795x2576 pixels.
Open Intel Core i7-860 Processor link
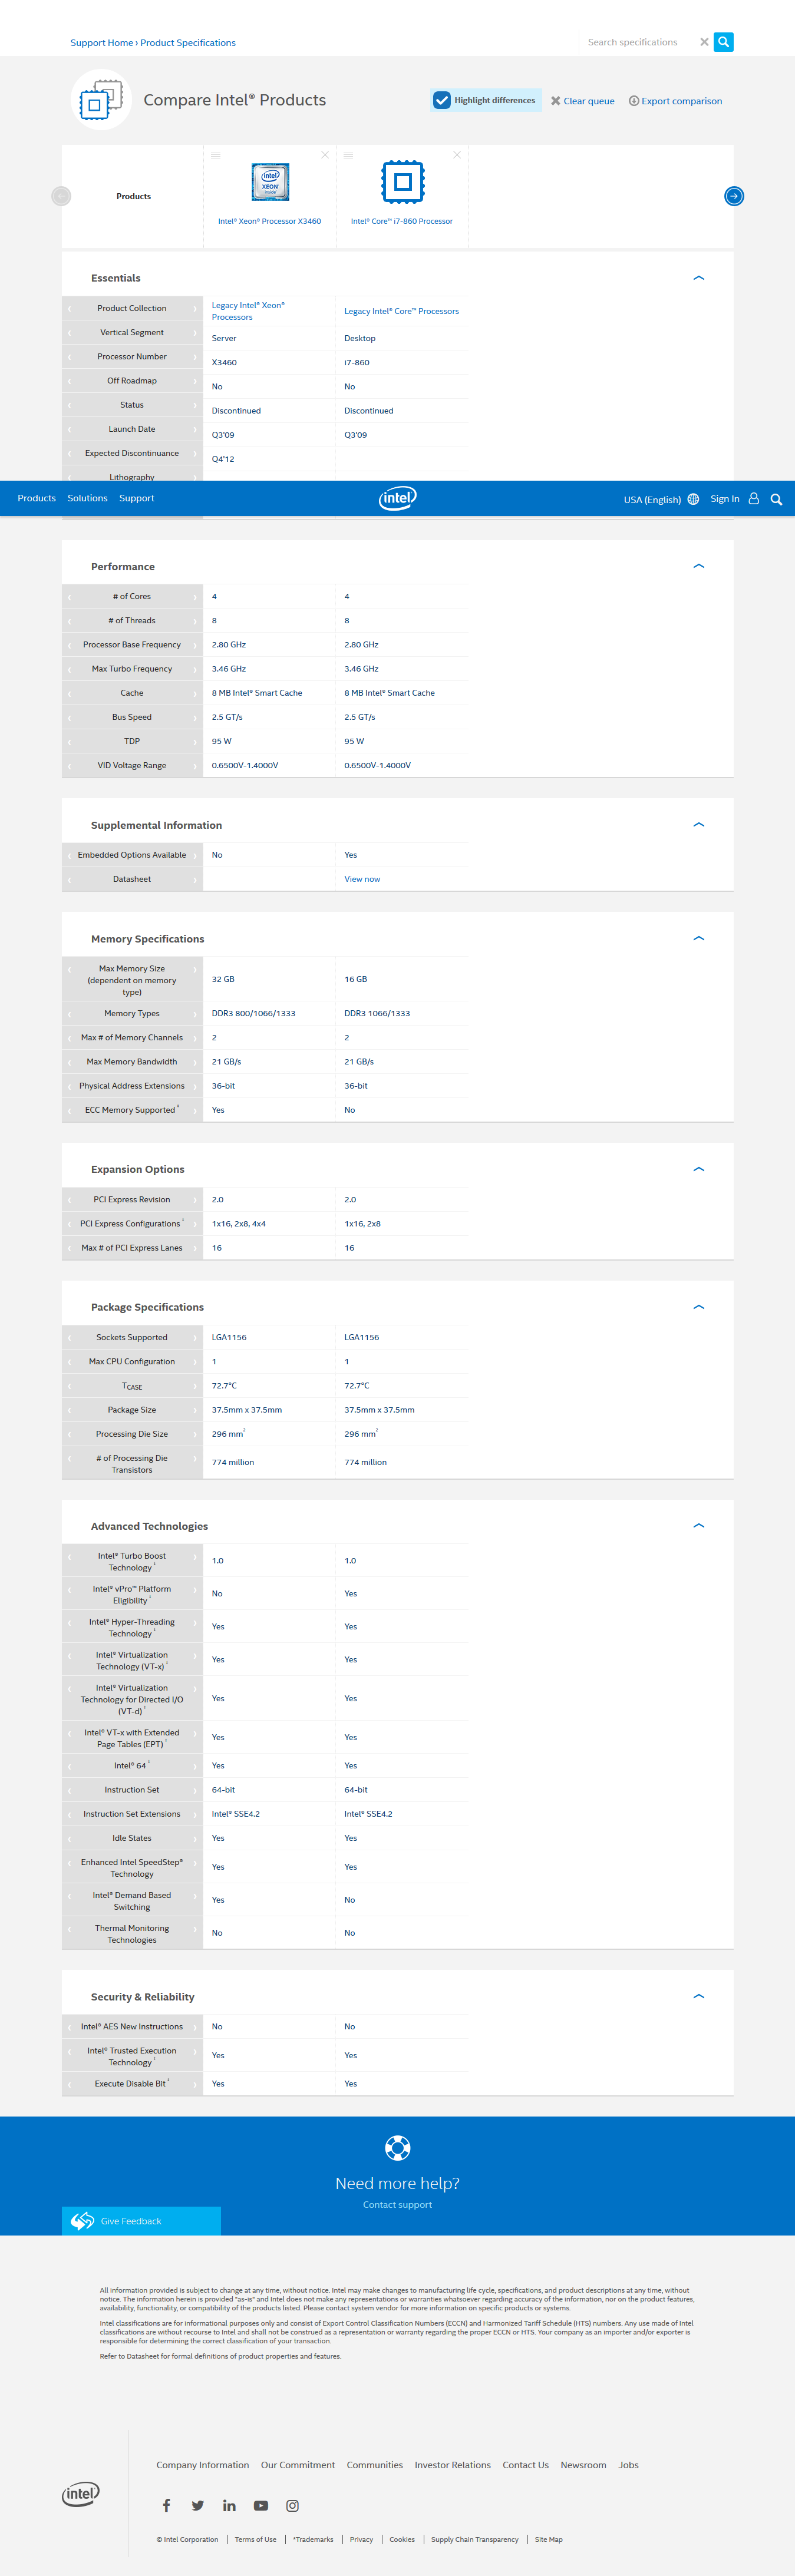402,221
